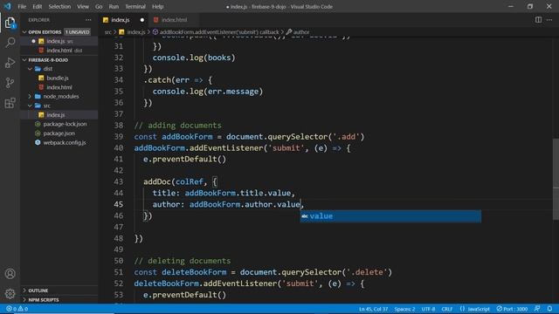Select index.js in Open Editors list

click(x=59, y=41)
